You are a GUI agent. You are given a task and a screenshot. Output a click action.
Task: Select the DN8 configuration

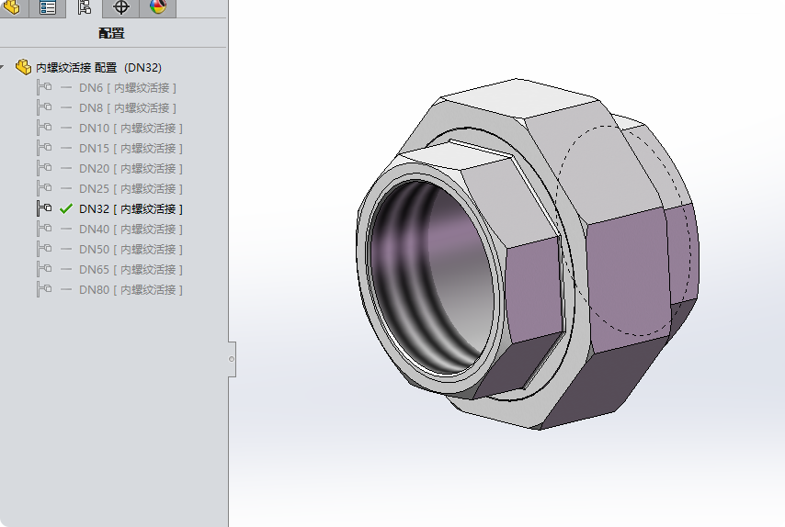coord(127,108)
